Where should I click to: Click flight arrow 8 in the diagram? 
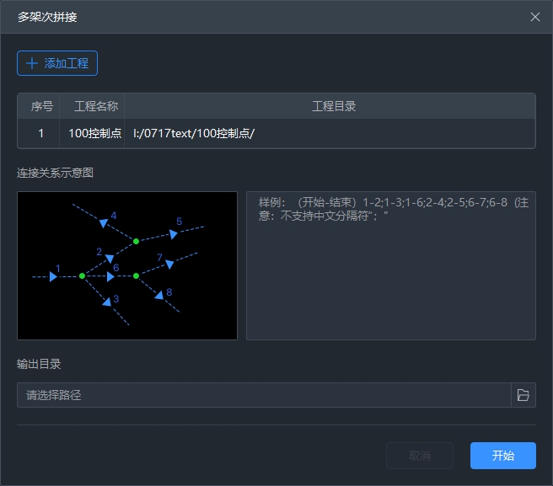[158, 295]
